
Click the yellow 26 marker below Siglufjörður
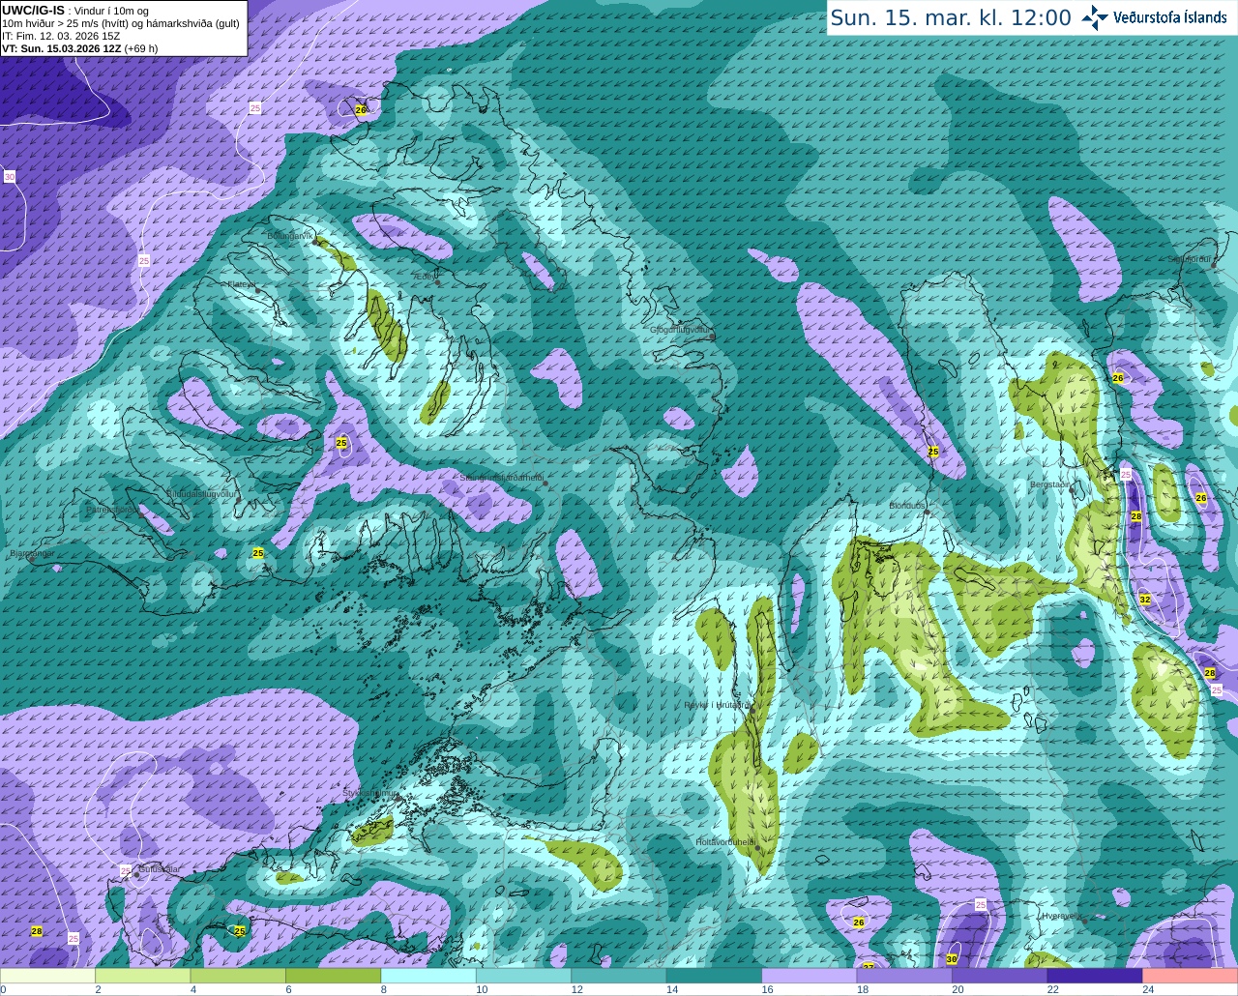tap(1118, 378)
